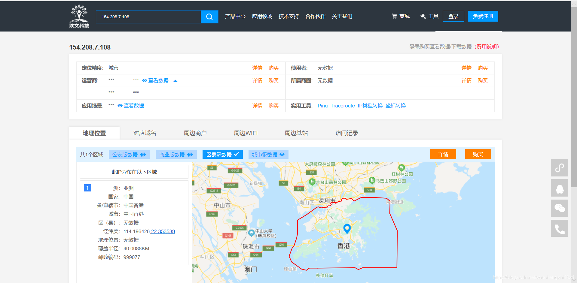
Task: Open the 应用领域 menu
Action: 262,16
